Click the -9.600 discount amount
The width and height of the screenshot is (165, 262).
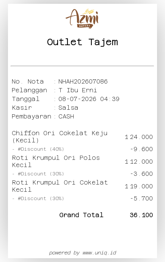pos(141,149)
